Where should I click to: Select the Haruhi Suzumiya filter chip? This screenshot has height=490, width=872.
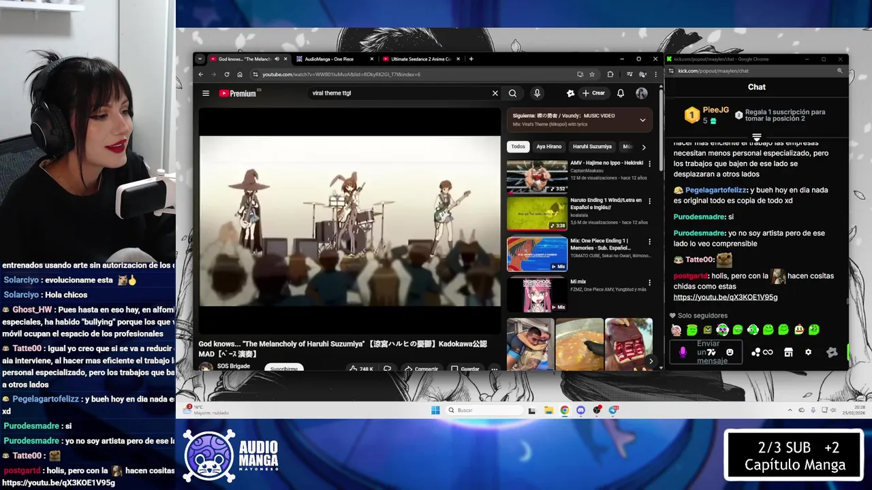592,147
